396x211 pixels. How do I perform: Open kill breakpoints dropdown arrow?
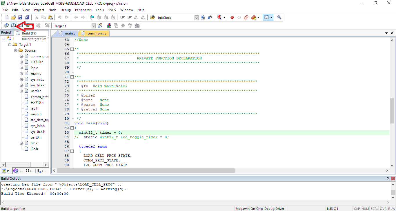[258, 17]
